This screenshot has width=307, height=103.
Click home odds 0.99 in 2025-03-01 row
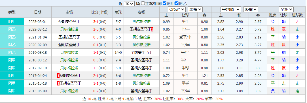coord(166,22)
